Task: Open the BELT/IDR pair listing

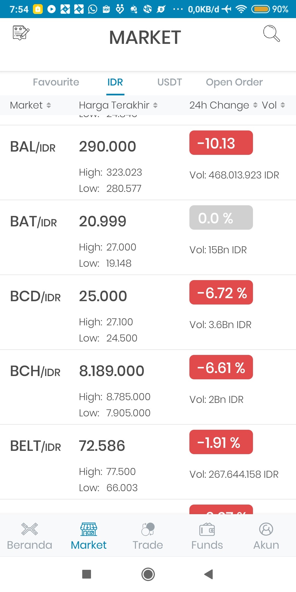Action: [x=148, y=462]
